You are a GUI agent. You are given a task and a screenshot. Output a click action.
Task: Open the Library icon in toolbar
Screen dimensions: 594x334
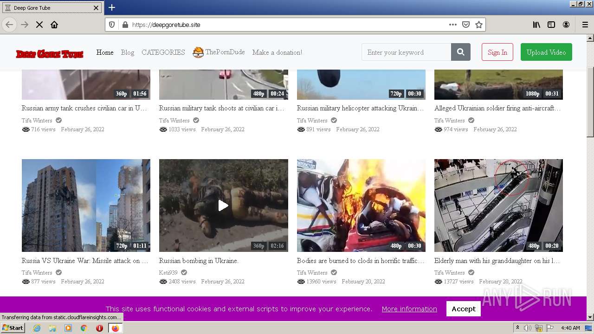536,25
